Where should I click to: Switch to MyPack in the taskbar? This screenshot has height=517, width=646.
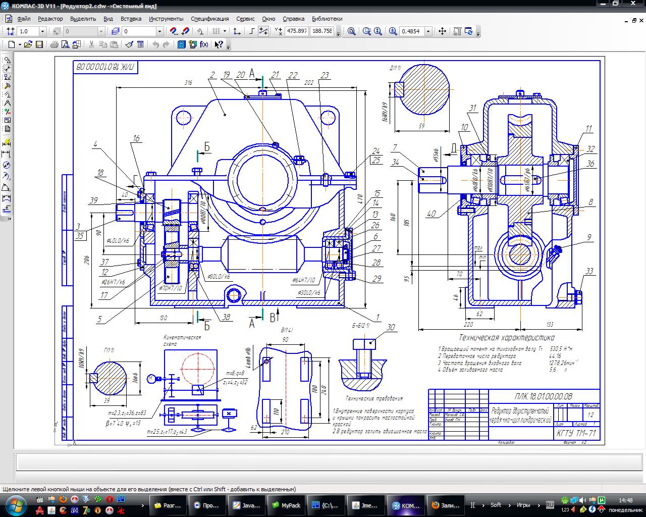286,505
